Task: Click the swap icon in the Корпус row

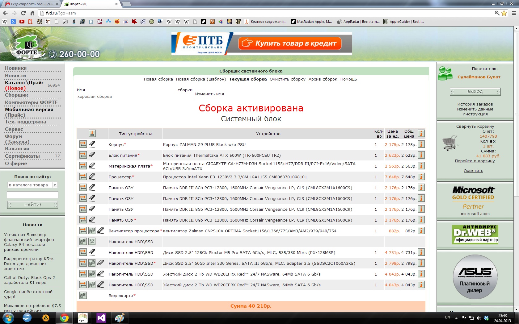Action: click(83, 144)
